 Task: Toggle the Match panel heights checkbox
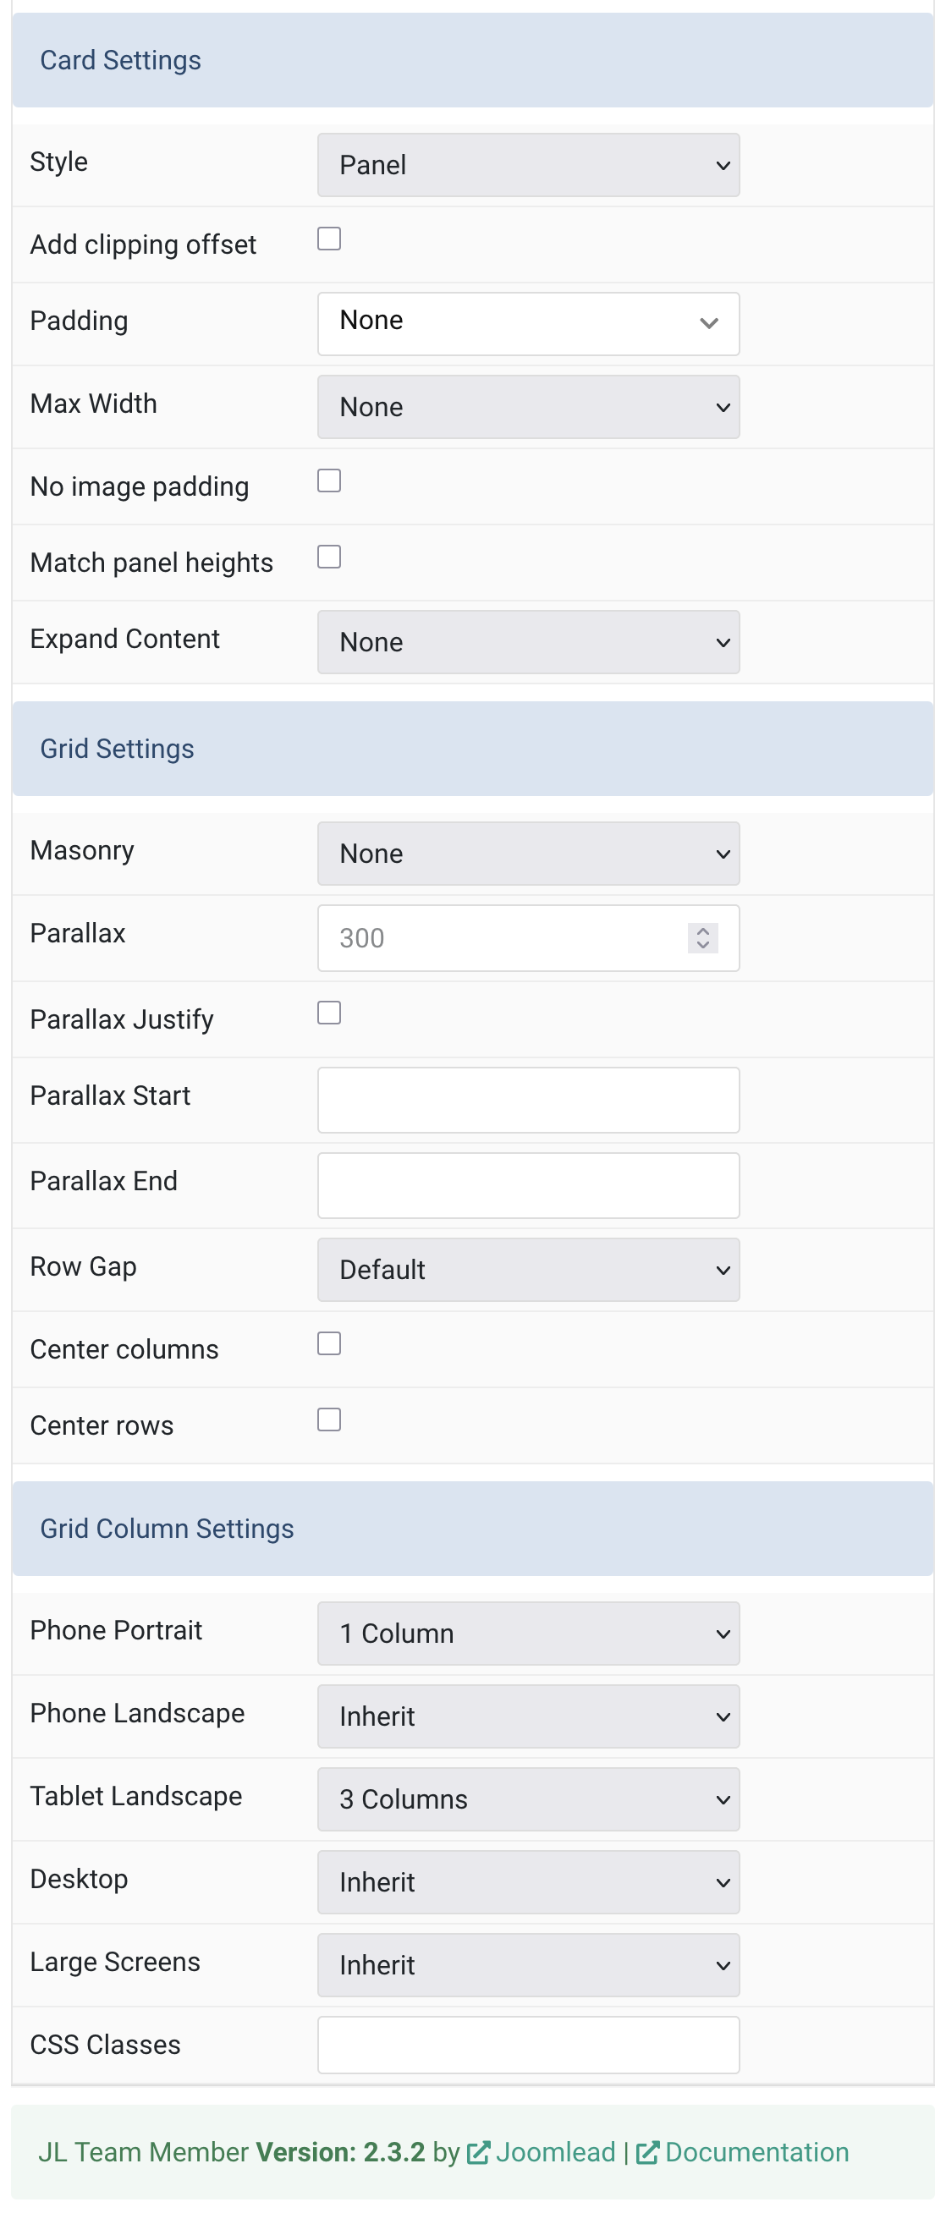329,557
